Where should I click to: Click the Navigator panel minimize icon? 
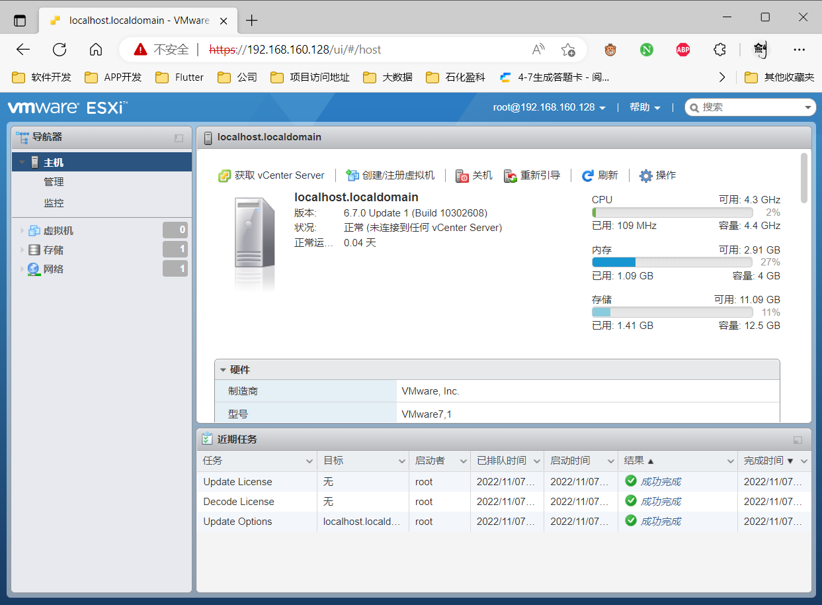(179, 138)
